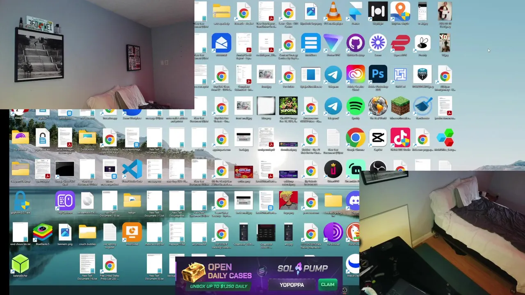Select the gpg4win installer icon
The width and height of the screenshot is (525, 295).
[x=21, y=201]
